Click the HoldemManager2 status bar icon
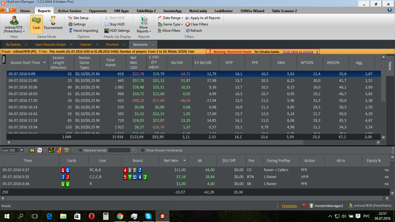Screen dimensions: 395x222 pos(311,206)
